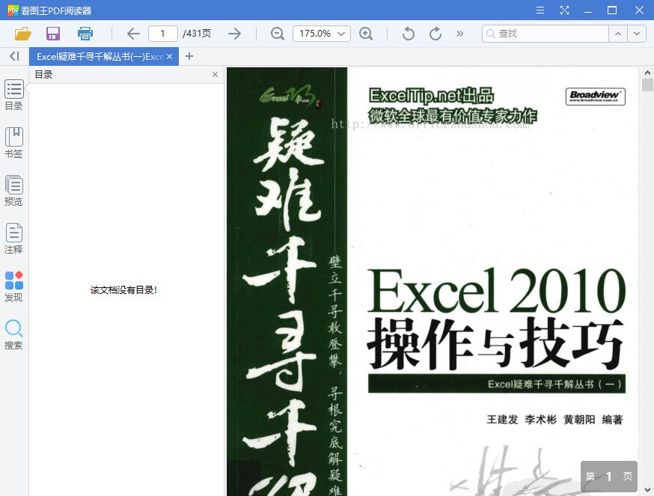Open the 搜索 search panel
The width and height of the screenshot is (654, 496).
click(13, 334)
